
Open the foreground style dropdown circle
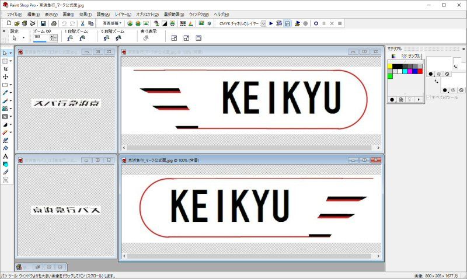tap(431, 74)
